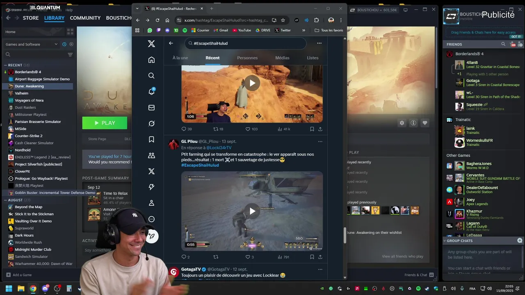Click Add a Game in Steam

[x=19, y=275]
